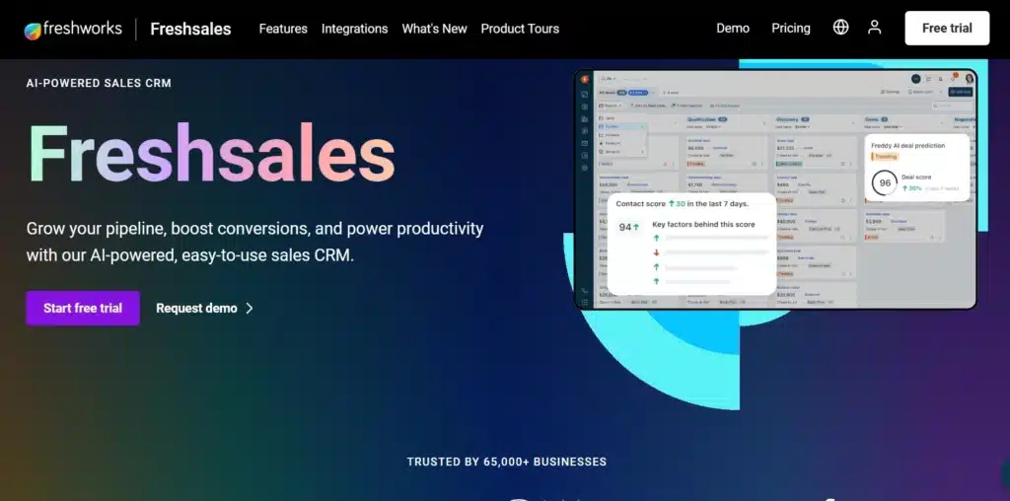Click the chevron arrow beside Request demo
This screenshot has height=501, width=1010.
250,308
